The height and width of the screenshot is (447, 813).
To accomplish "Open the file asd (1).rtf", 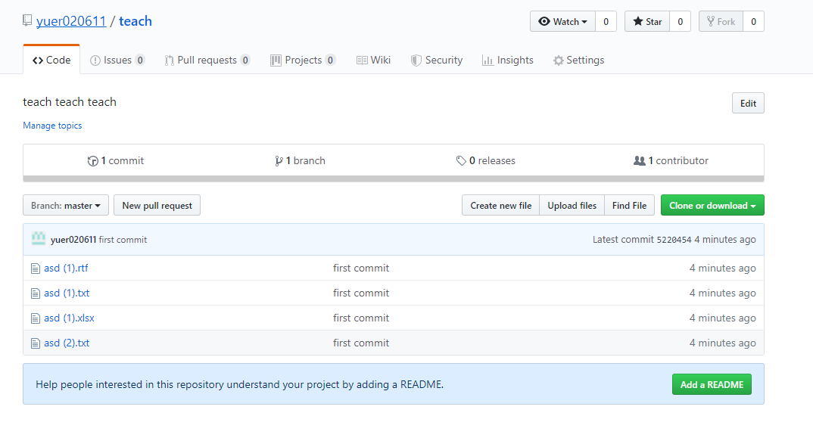I will (x=66, y=268).
